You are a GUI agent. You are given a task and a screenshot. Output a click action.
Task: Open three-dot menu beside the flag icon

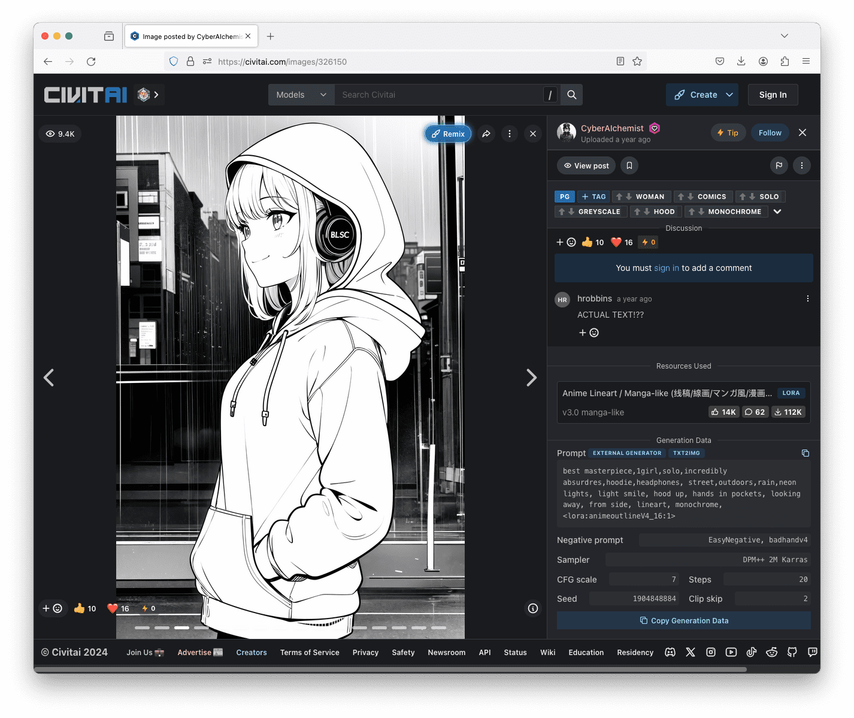coord(802,165)
